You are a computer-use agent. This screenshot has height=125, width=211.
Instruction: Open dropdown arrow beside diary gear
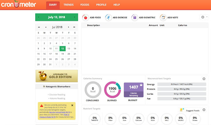207,17
